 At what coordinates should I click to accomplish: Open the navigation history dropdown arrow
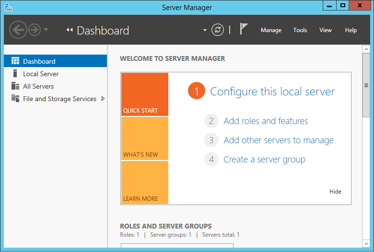point(46,30)
